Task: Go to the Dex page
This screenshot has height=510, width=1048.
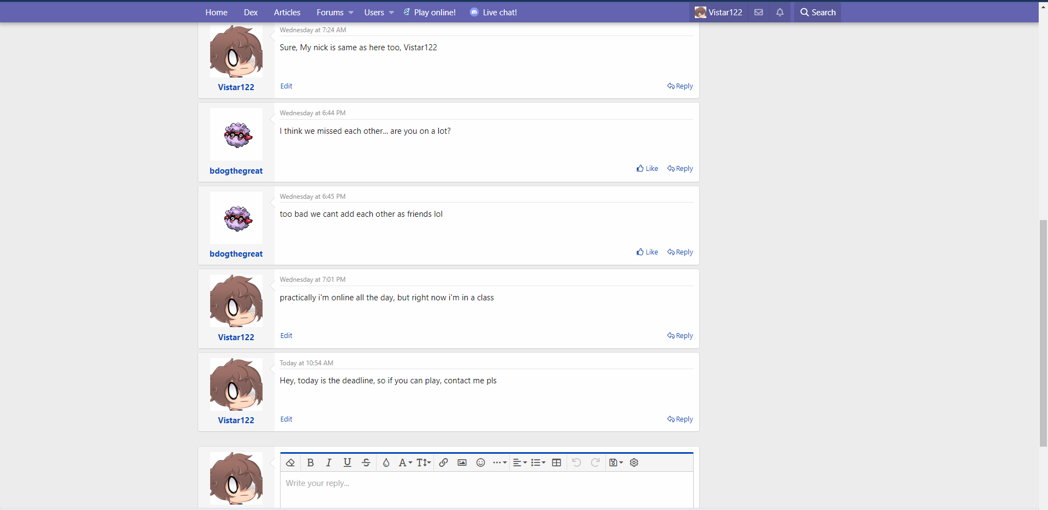Action: tap(251, 12)
